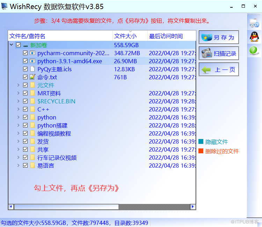This screenshot has width=262, height=227.
Task: Click the settings gear icon atop the sidebar
Action: [x=254, y=23]
